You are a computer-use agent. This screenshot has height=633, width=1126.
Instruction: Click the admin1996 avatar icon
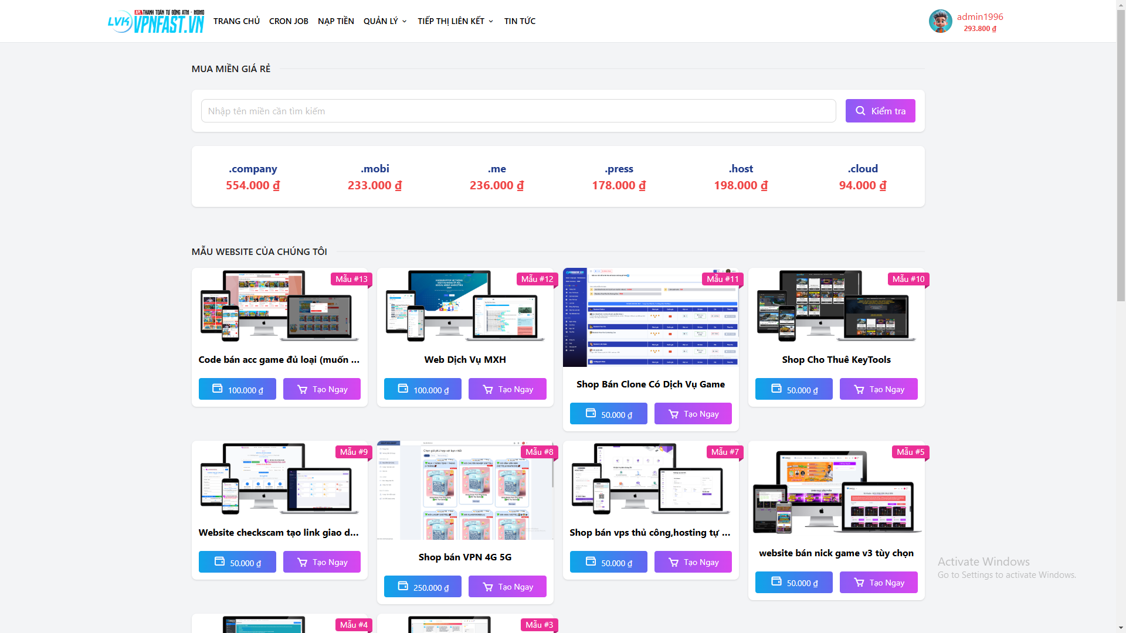[940, 21]
